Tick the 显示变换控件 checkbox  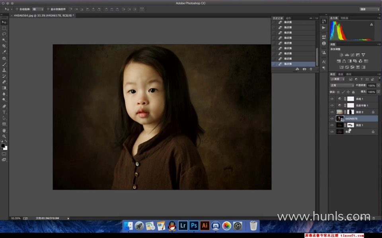(48, 9)
